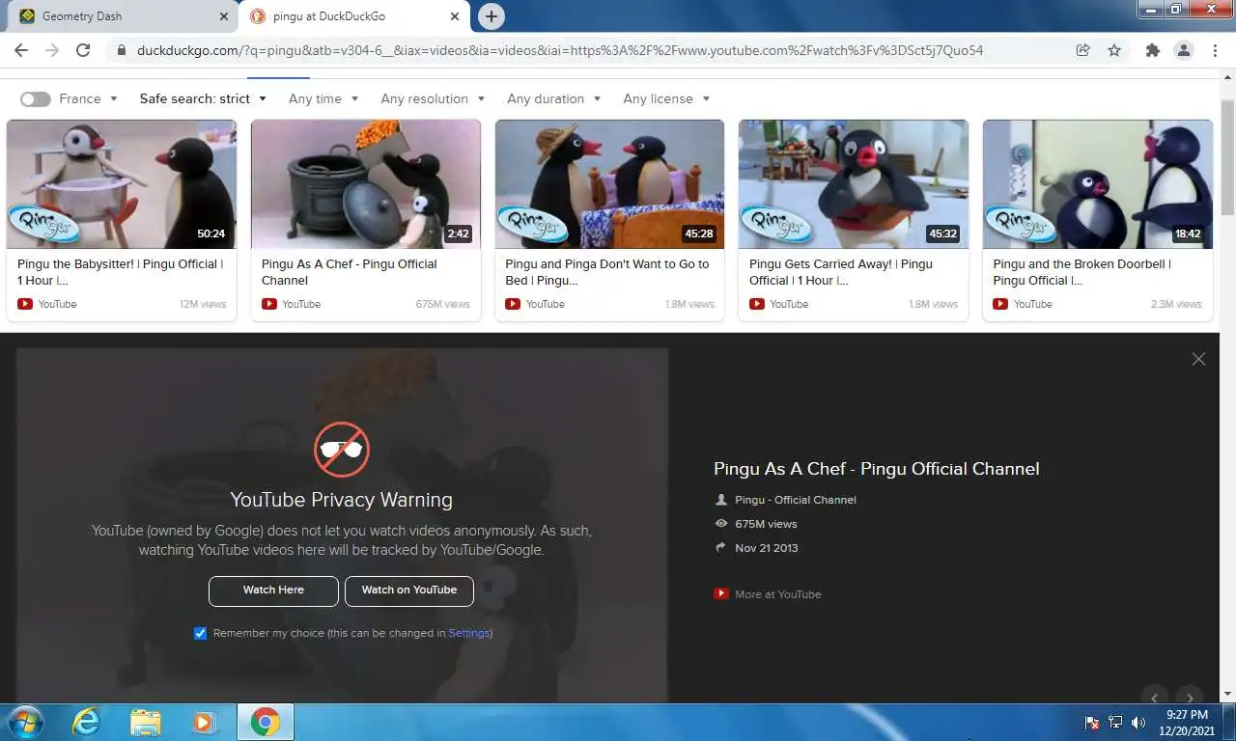Follow the More at YouTube link

pos(778,594)
